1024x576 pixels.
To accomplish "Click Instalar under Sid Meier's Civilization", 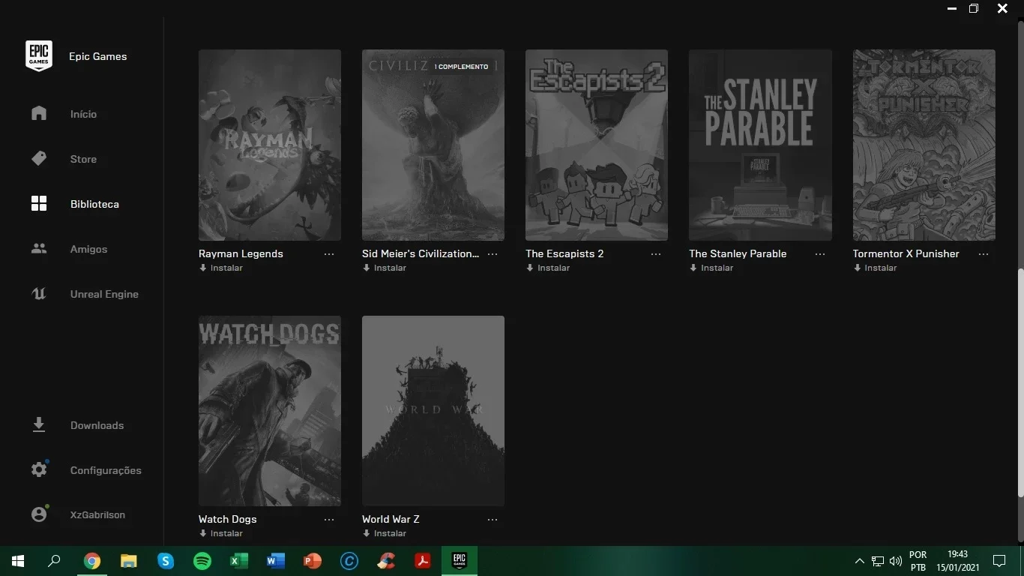I will pos(384,268).
